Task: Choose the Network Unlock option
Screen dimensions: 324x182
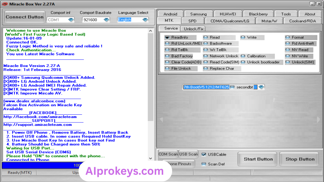Action: tap(221, 56)
